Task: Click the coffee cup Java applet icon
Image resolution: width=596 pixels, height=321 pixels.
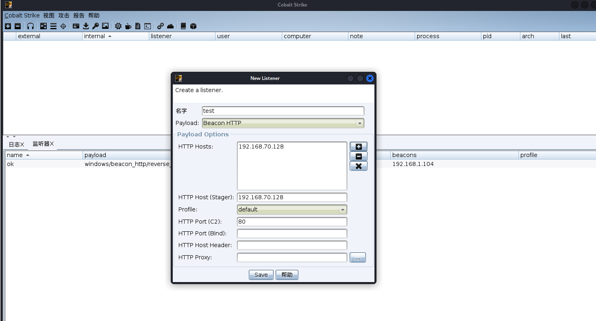Action: pos(128,26)
